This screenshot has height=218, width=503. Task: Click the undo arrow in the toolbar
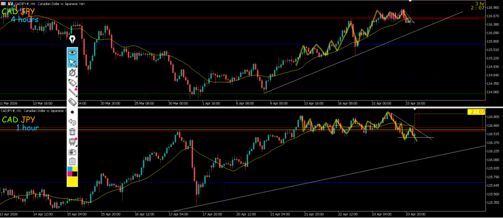coord(72,121)
